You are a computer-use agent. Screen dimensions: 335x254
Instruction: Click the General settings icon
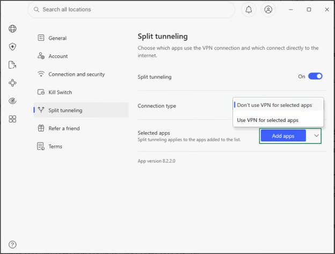tap(41, 38)
